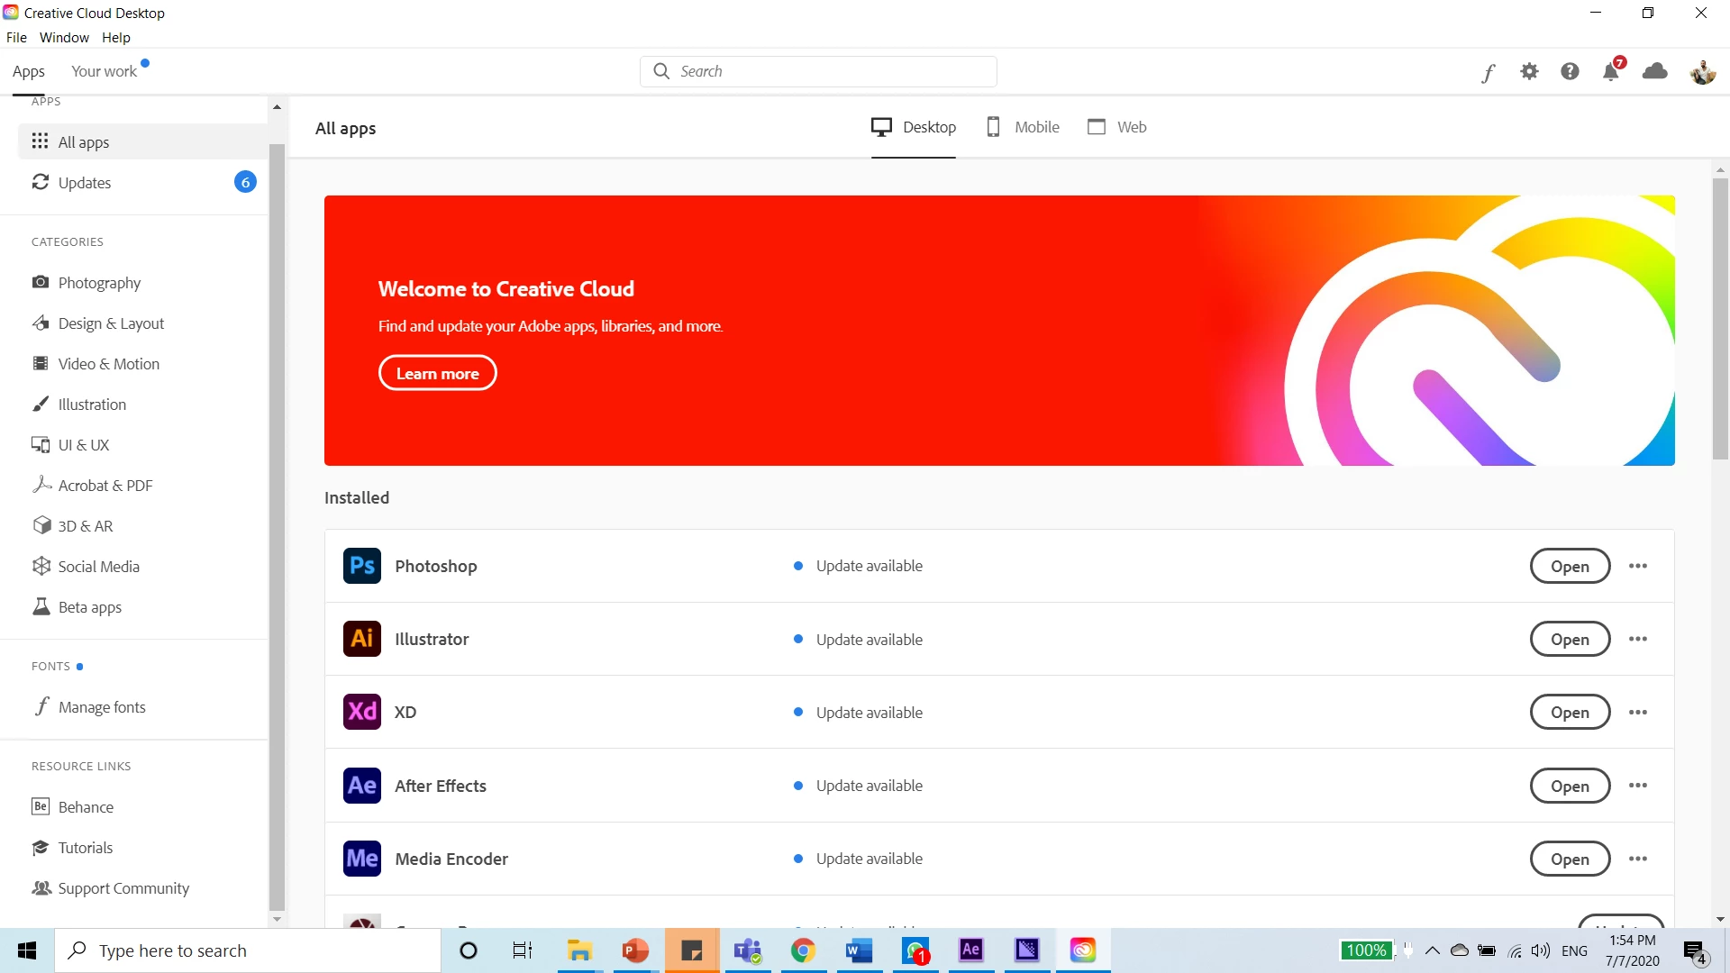Viewport: 1730px width, 973px height.
Task: Open Manage fonts in sidebar
Action: 102,707
